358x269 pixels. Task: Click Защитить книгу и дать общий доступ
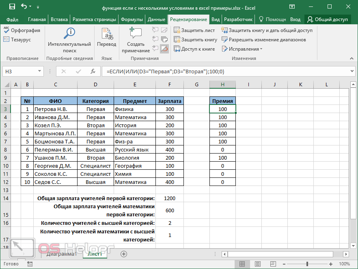[x=267, y=30]
